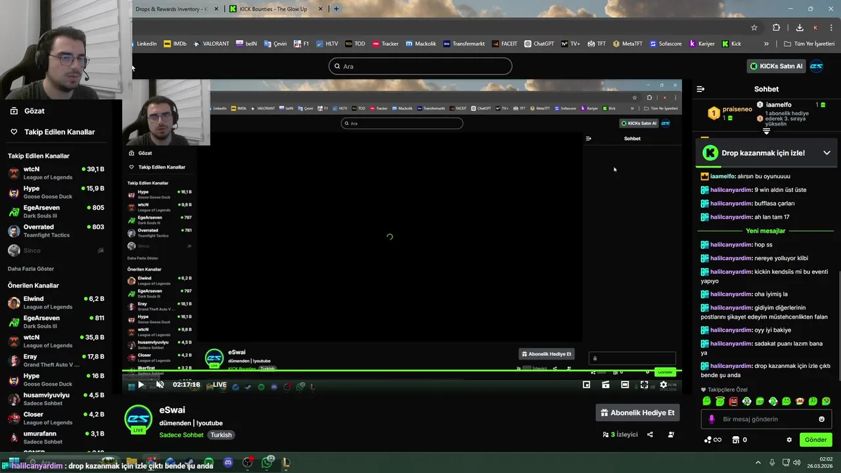
Task: Toggle theater mode in the player
Action: [x=625, y=385]
